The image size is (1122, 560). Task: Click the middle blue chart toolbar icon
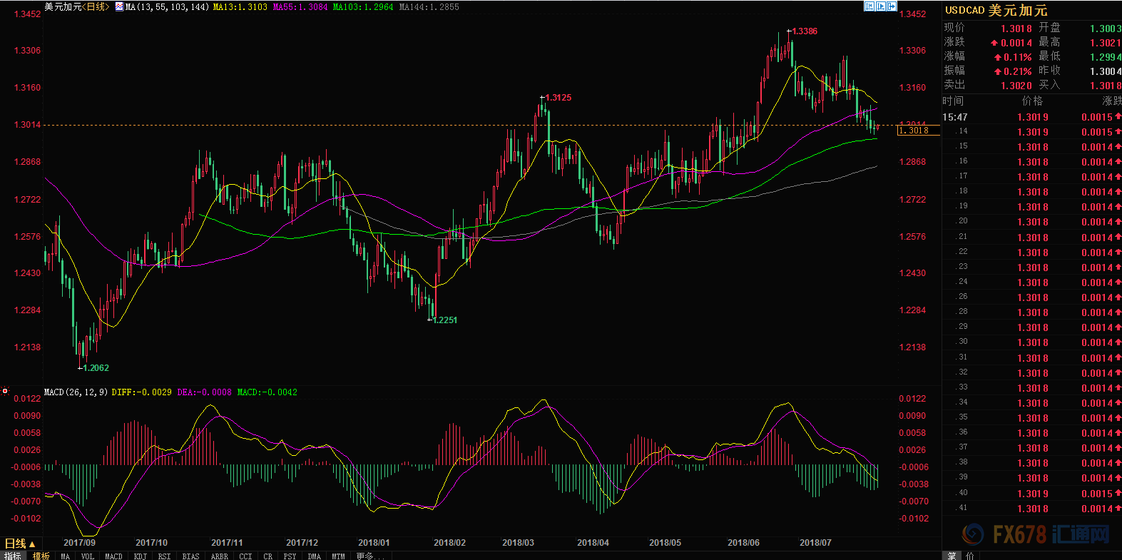(881, 6)
